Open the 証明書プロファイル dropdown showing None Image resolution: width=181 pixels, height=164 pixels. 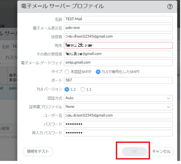coord(118,107)
